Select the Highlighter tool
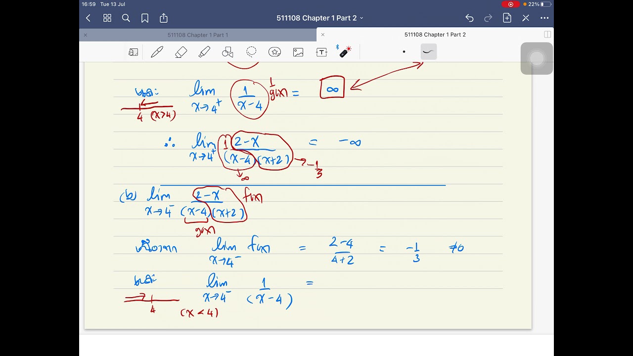 [204, 52]
